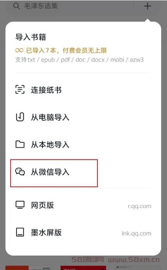The width and height of the screenshot is (167, 270).
Task: Tap the monitor icon for 网页版
Action: pyautogui.click(x=20, y=205)
